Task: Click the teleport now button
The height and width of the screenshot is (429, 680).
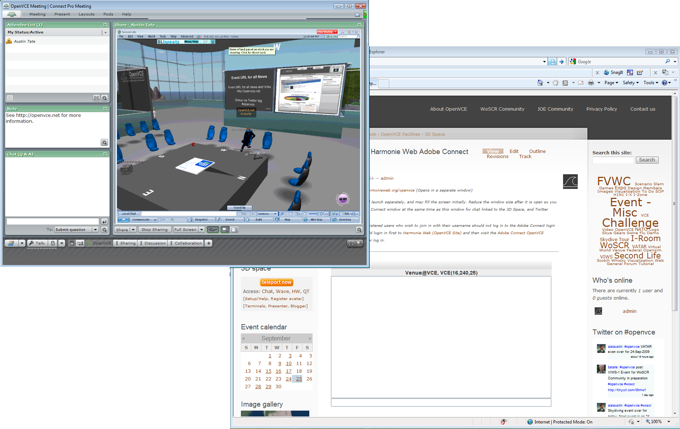Action: (277, 282)
